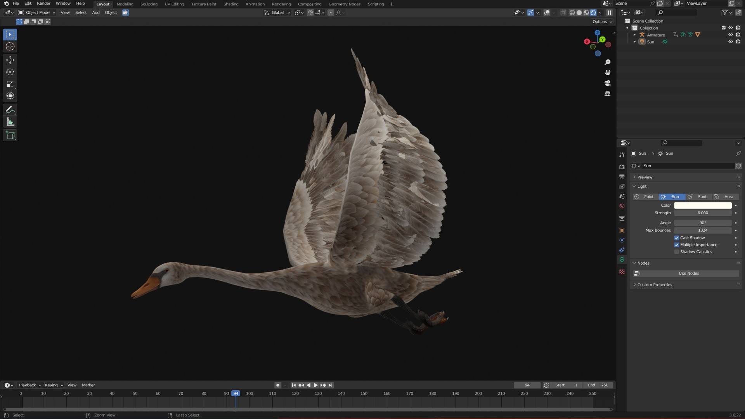Choose the Annotate tool
The width and height of the screenshot is (745, 419).
coord(10,110)
